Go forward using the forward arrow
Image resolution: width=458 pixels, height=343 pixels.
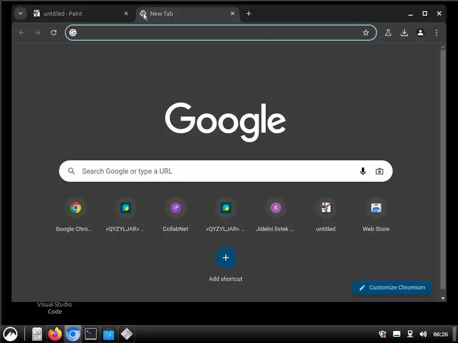tap(38, 33)
